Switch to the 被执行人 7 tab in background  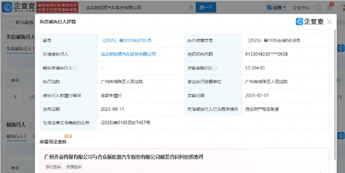16,136
